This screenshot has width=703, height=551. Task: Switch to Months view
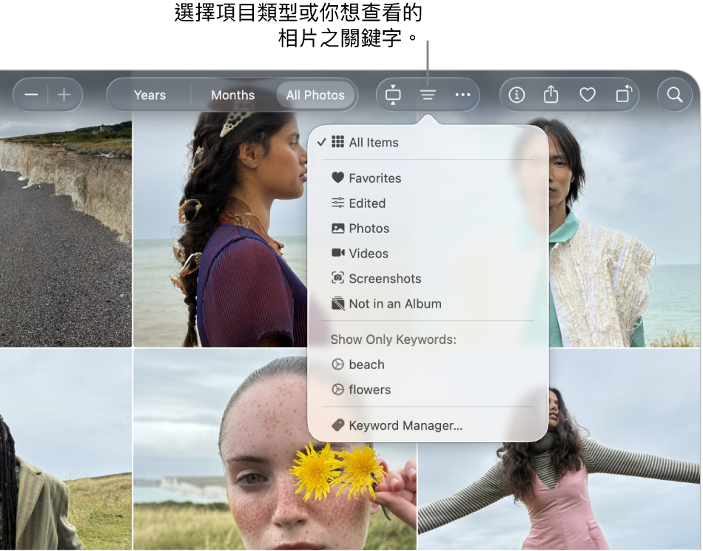232,95
